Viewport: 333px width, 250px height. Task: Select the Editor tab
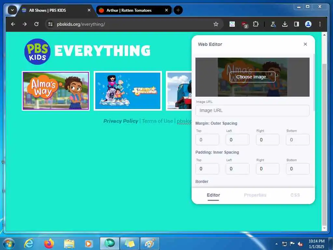213,195
